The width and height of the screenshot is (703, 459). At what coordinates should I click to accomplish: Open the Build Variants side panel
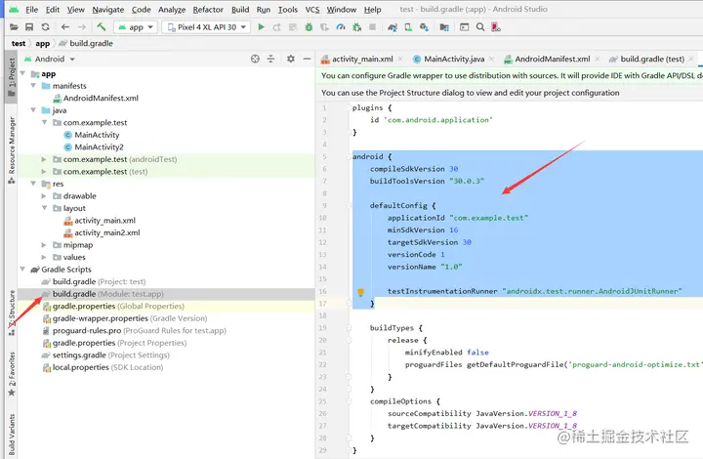[12, 434]
